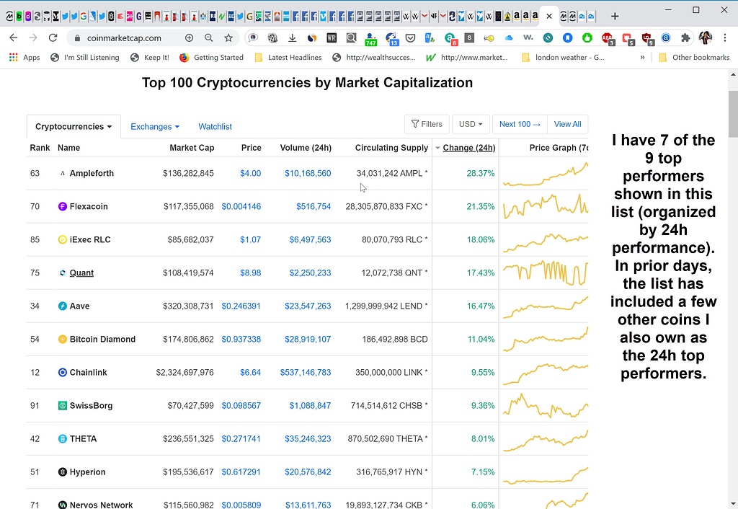This screenshot has width=738, height=509.
Task: Click Aave's price $0.246391
Action: pos(241,306)
